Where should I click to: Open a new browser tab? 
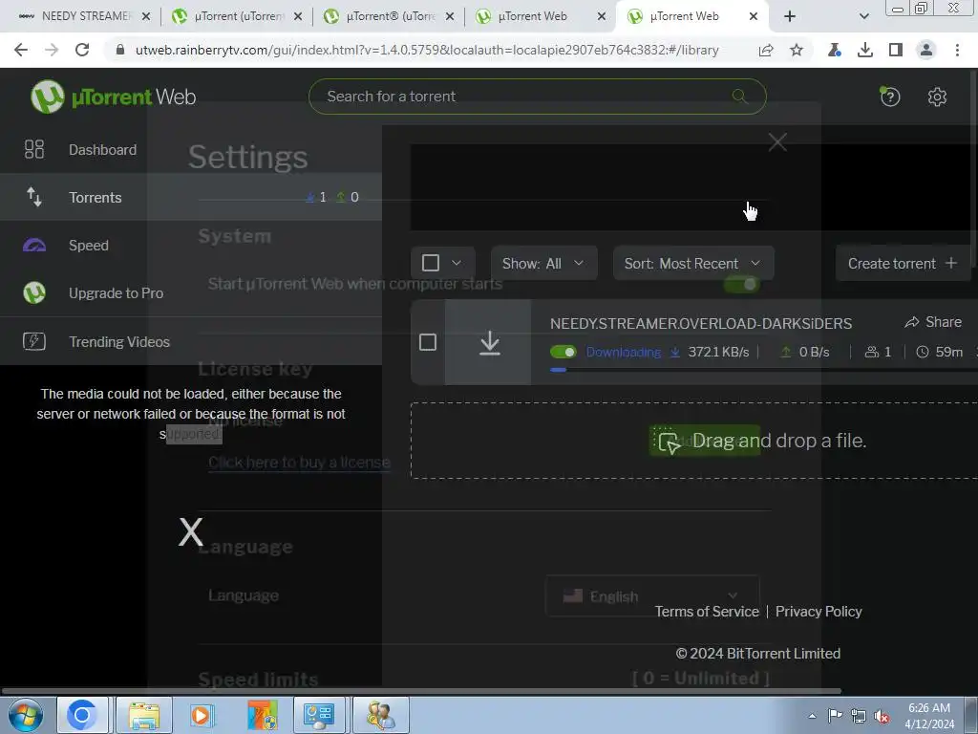point(790,16)
